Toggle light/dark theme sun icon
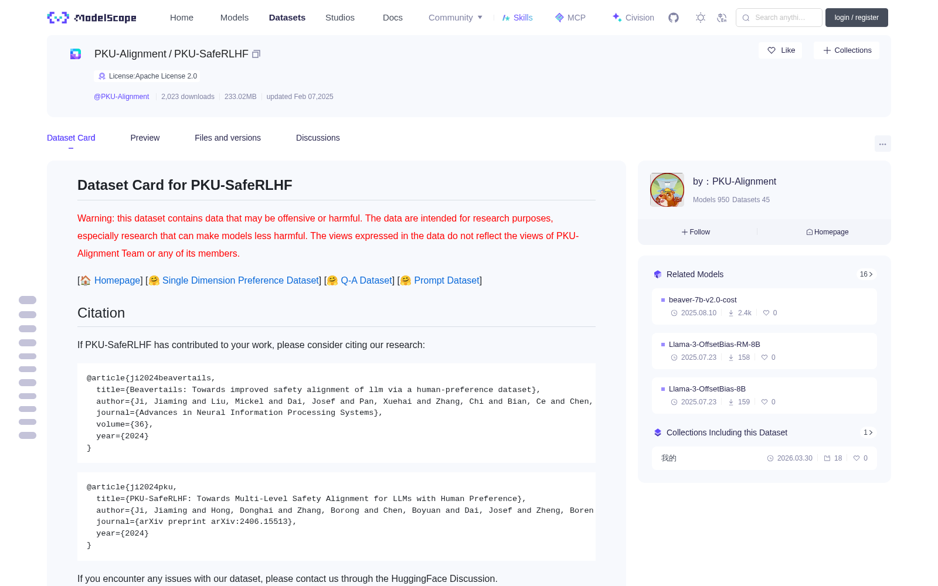 pyautogui.click(x=701, y=18)
